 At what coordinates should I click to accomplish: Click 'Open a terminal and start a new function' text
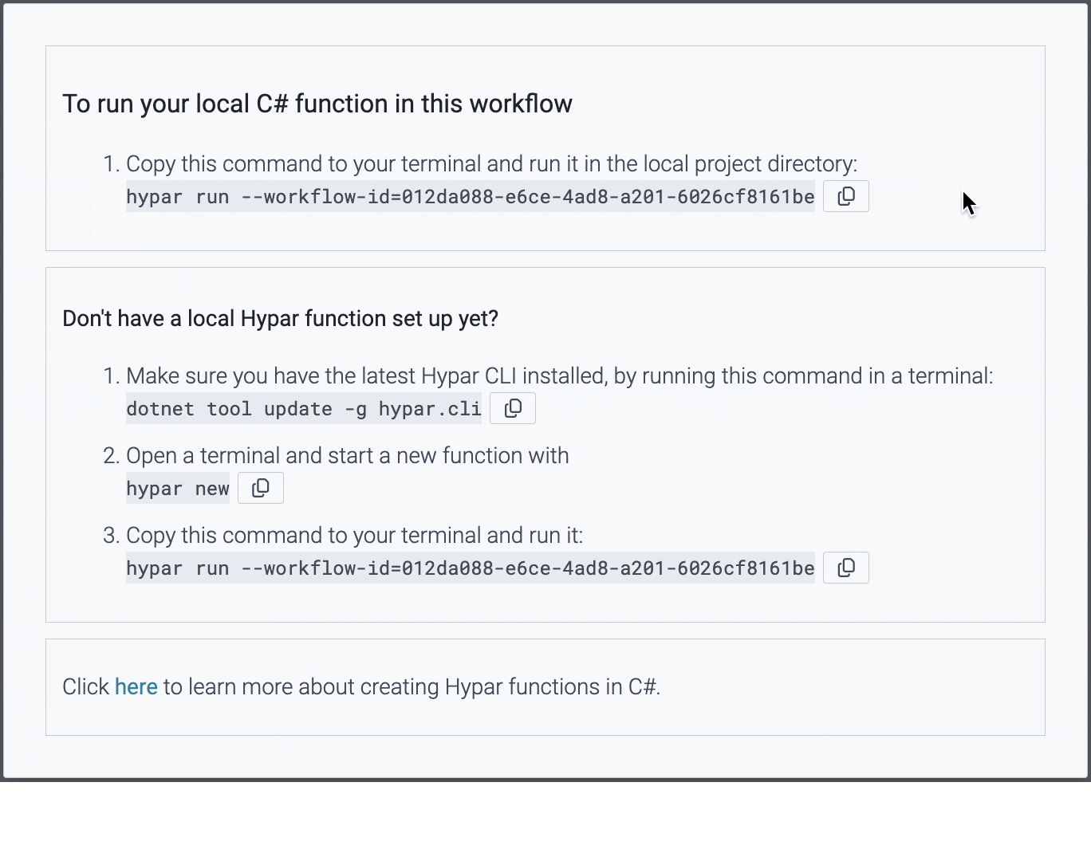[348, 455]
